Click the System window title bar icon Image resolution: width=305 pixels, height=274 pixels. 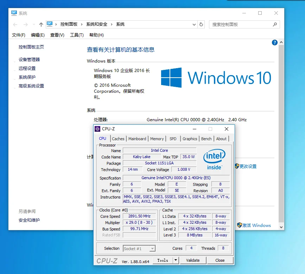tap(14, 13)
